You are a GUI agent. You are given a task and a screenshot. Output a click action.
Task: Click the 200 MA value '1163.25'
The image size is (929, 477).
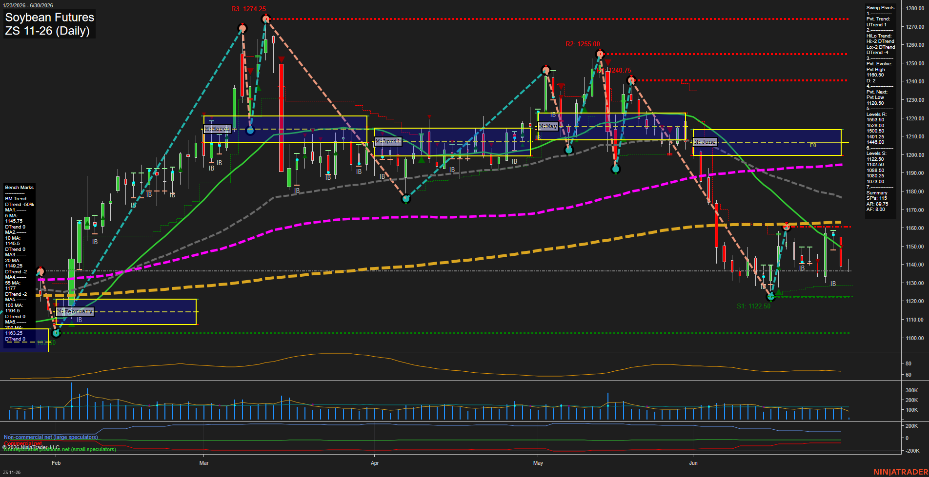click(x=14, y=333)
